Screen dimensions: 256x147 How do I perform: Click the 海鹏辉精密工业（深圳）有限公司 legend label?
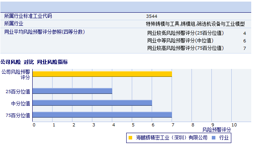(x=172, y=138)
